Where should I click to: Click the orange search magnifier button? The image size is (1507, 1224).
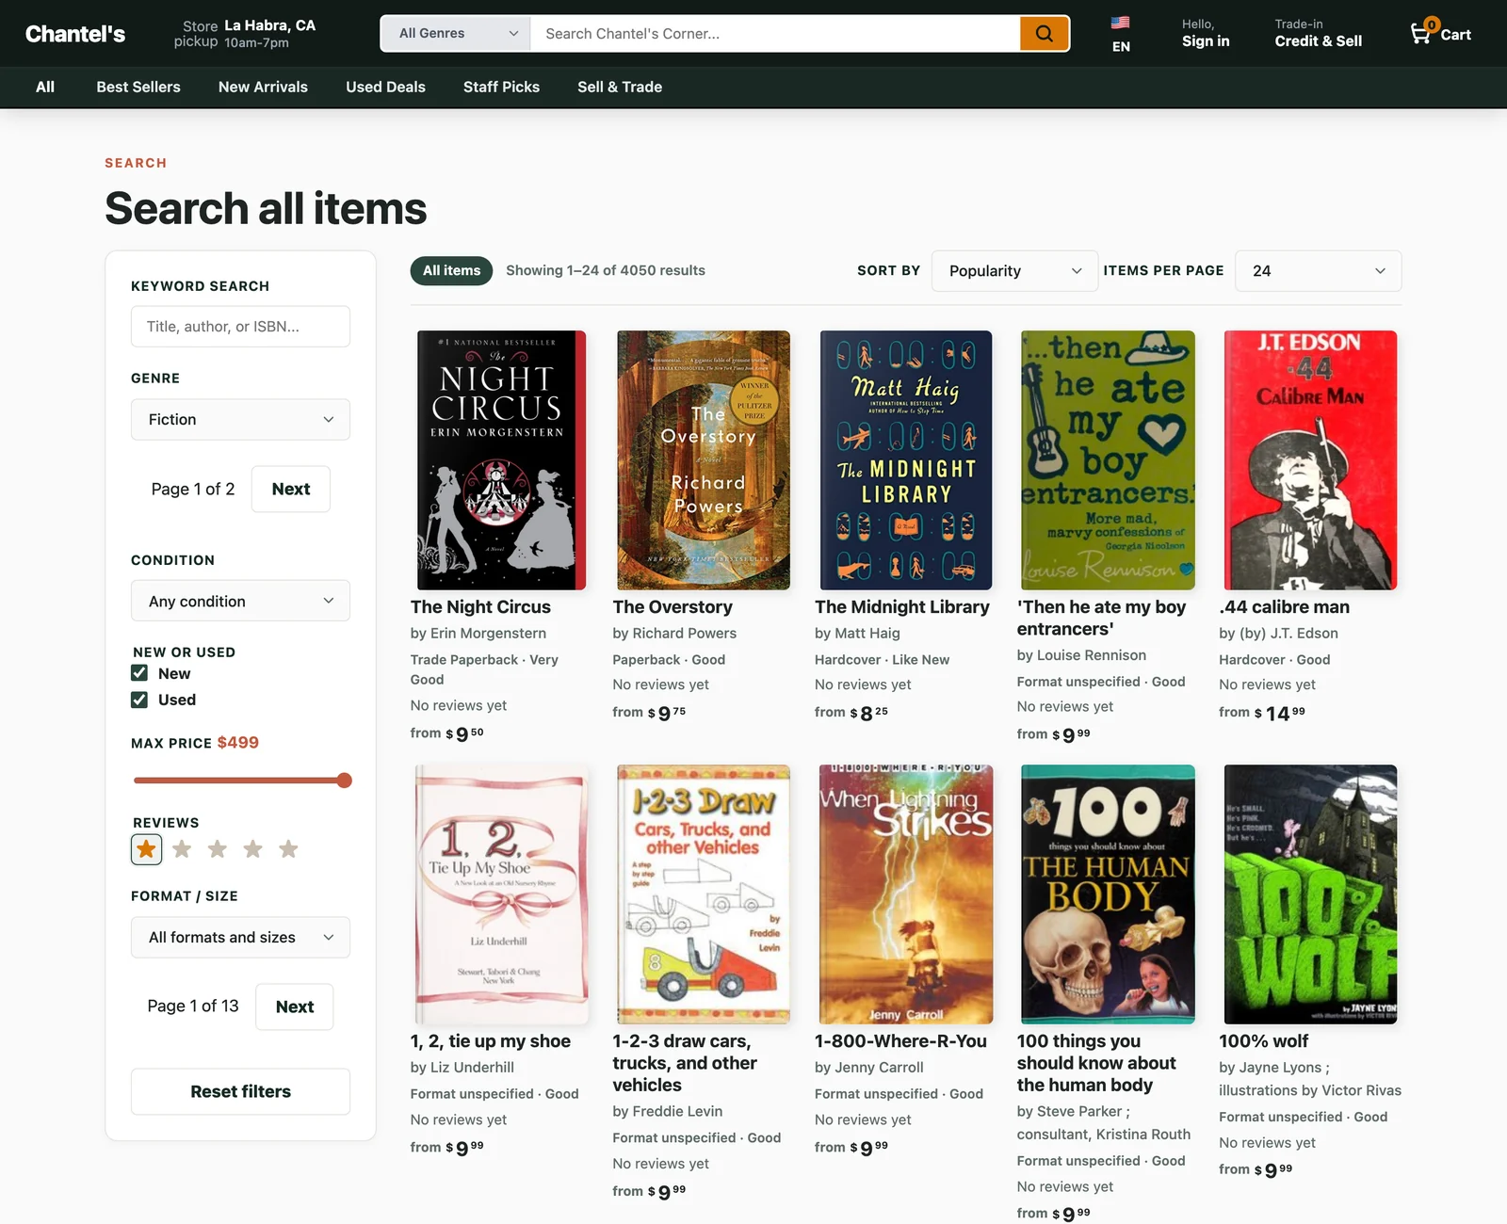click(1045, 34)
